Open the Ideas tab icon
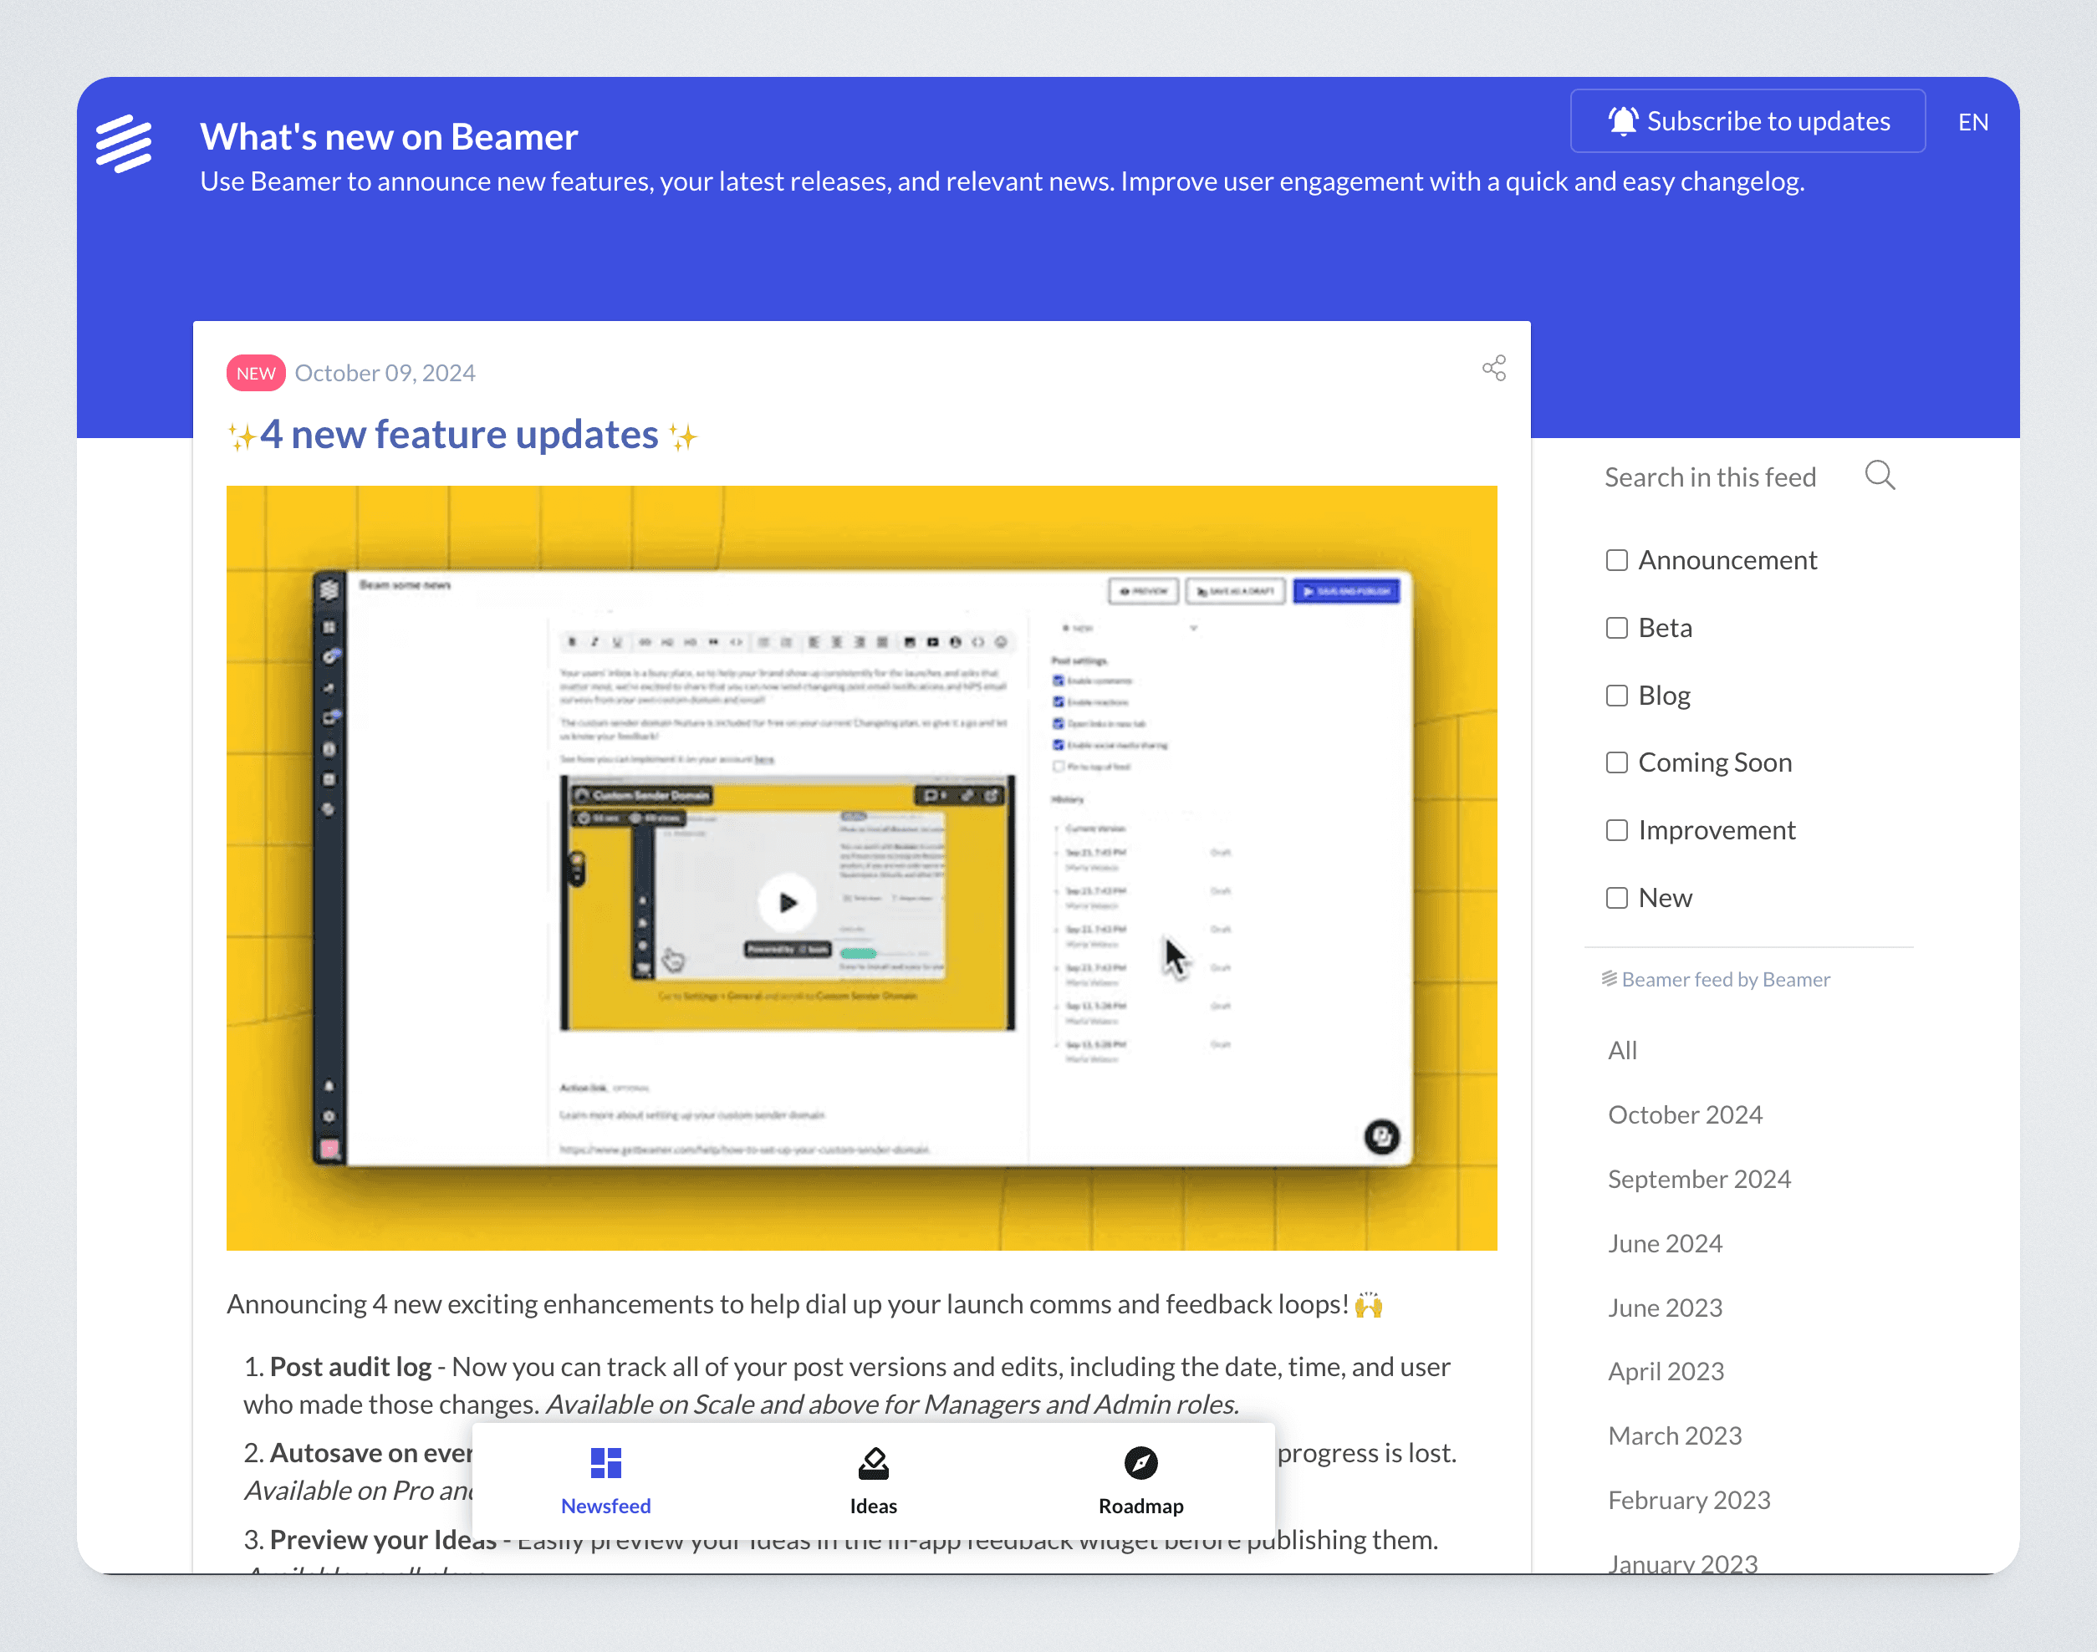 point(872,1462)
